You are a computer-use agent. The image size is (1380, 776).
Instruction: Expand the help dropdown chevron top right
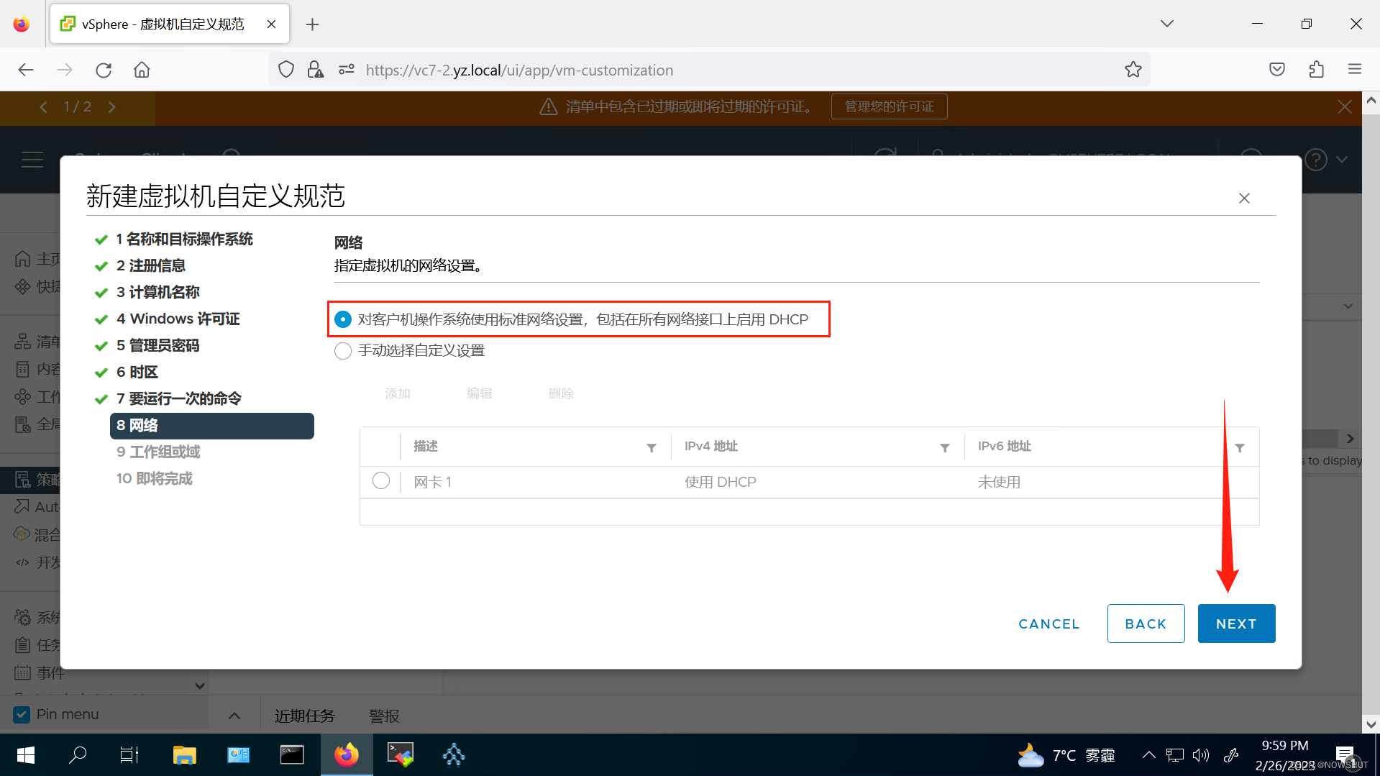[x=1342, y=159]
